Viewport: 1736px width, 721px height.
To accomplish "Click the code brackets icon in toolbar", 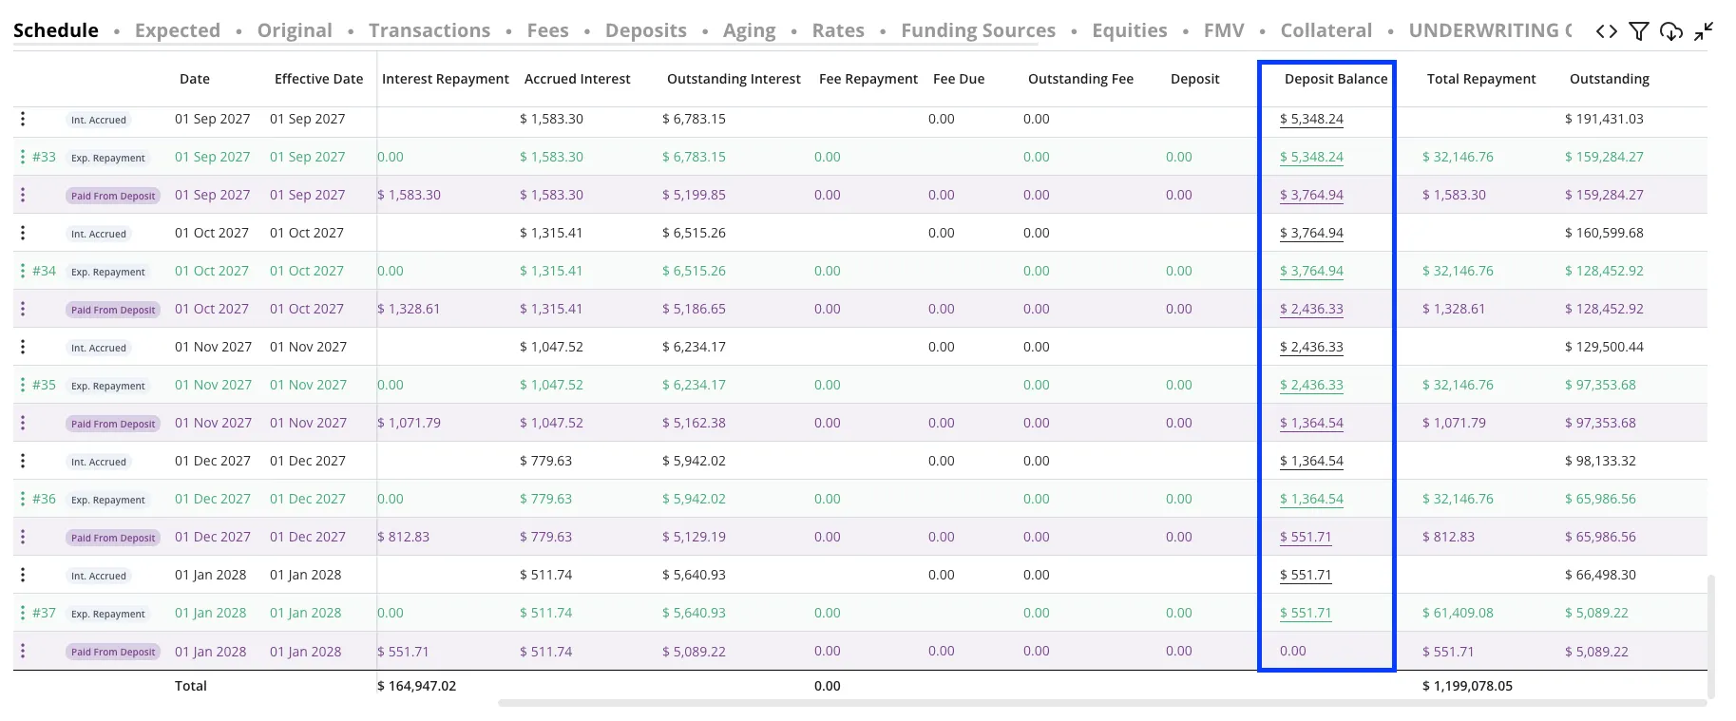I will click(x=1606, y=31).
